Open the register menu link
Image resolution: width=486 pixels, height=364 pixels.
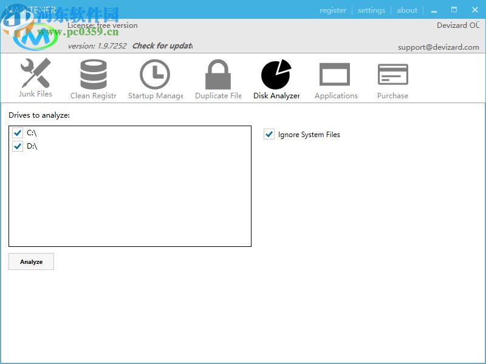click(x=333, y=10)
